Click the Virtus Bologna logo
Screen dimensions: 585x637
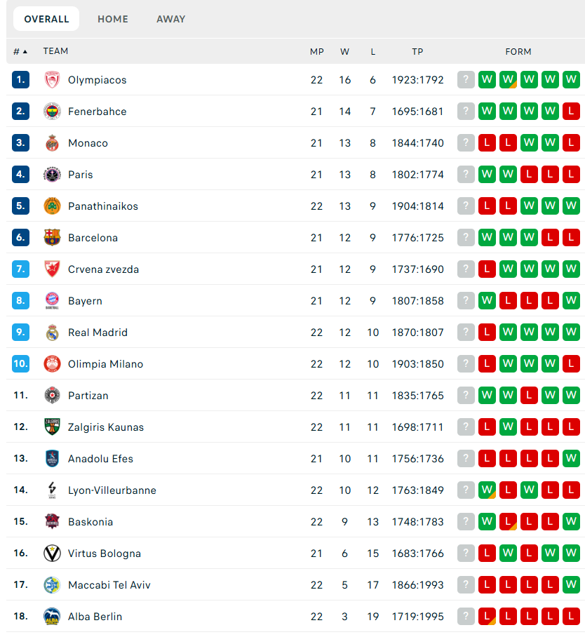coord(52,554)
